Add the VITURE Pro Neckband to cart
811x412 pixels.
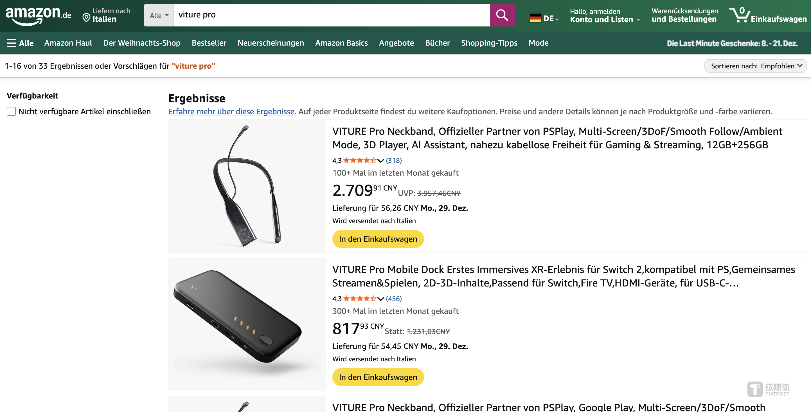click(x=378, y=239)
